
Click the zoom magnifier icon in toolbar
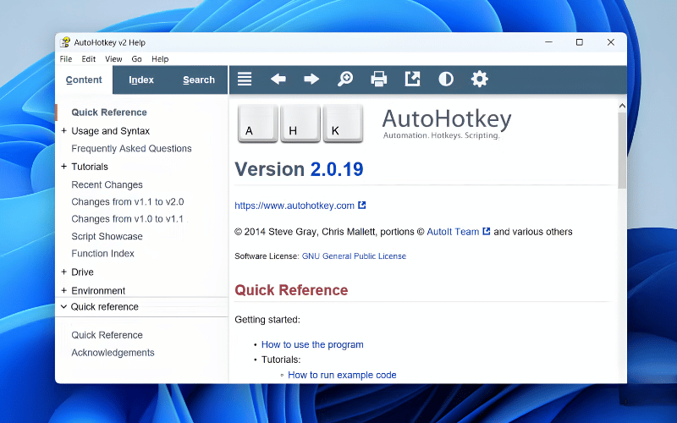345,79
